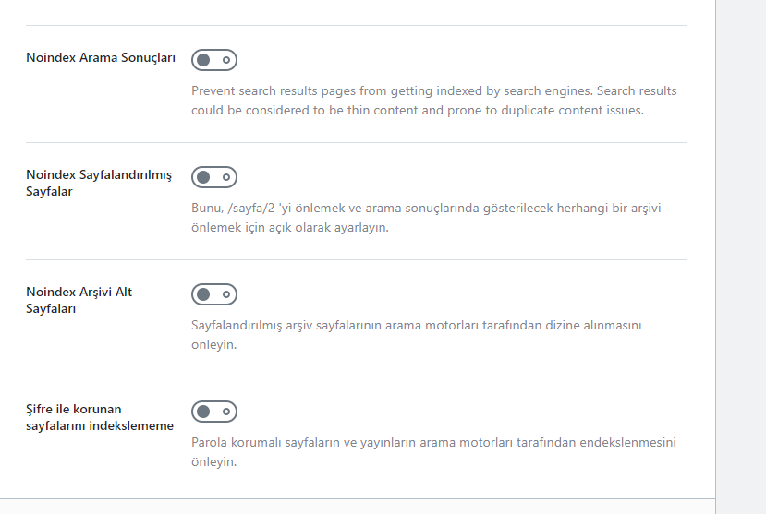The height and width of the screenshot is (514, 766).
Task: Click the Noindex Arşivi Alt Sayfaları label
Action: click(79, 300)
